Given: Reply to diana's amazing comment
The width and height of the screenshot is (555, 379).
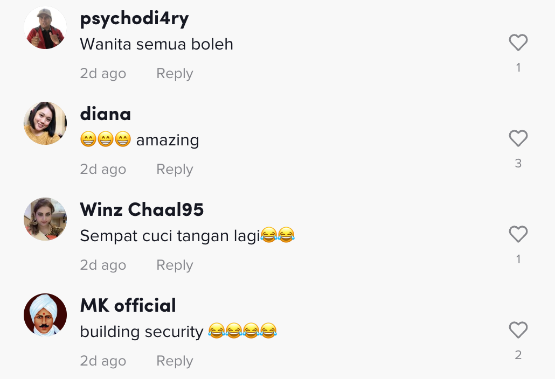Looking at the screenshot, I should point(175,170).
